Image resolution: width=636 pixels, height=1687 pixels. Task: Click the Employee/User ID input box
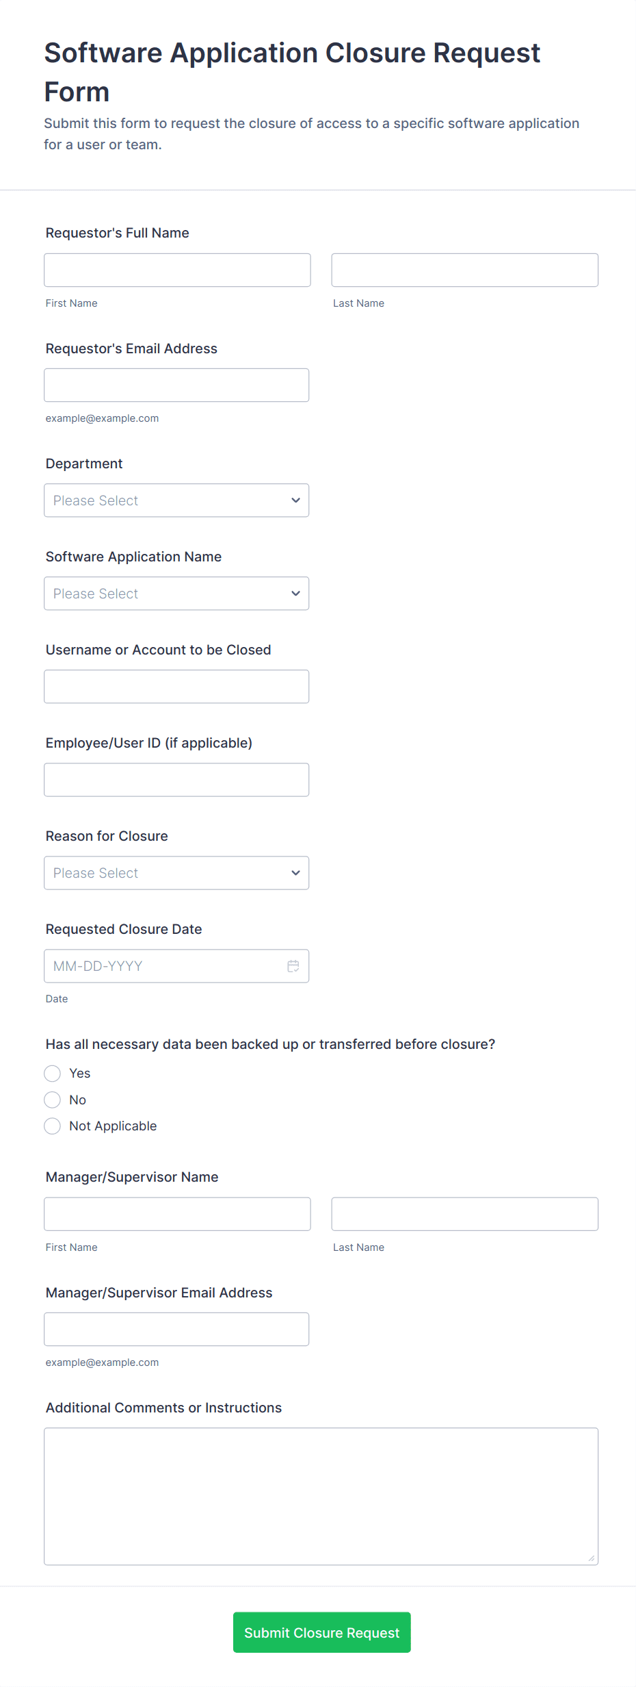click(176, 780)
